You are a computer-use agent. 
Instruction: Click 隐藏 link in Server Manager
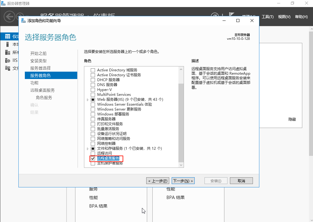coord(292,119)
